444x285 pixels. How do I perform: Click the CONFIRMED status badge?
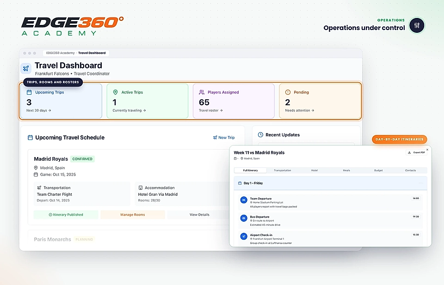click(82, 159)
